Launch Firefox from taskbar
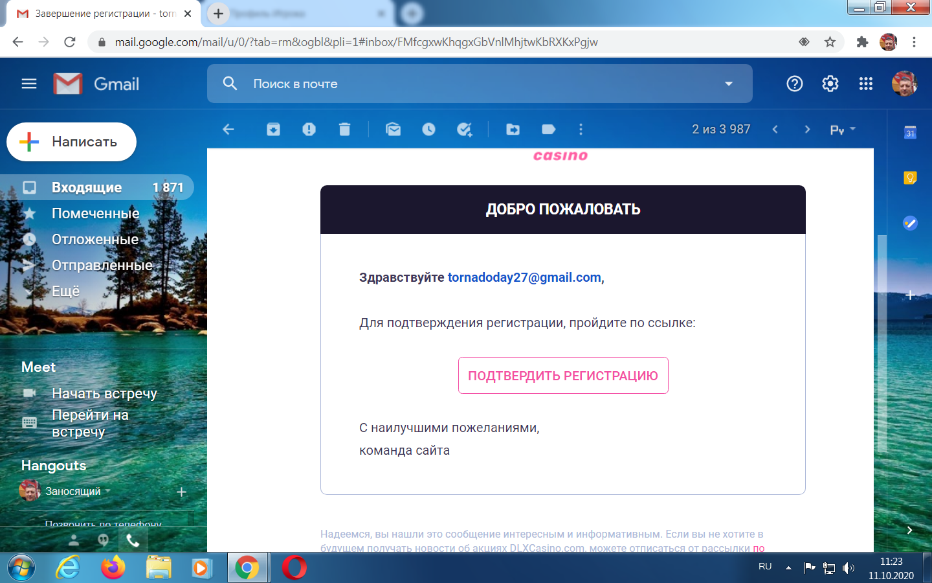 coord(113,568)
